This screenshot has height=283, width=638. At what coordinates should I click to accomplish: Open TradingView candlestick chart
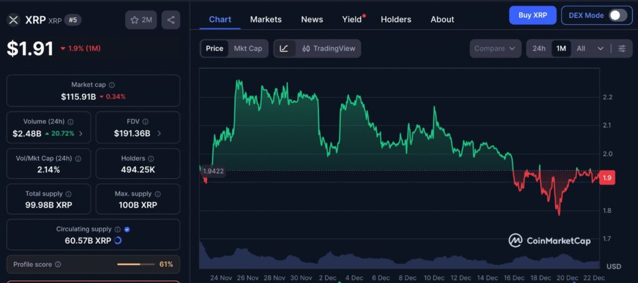(329, 49)
